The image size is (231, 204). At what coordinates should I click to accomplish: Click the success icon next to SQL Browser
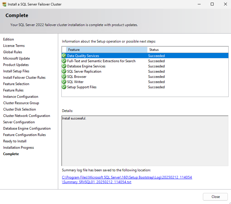[64, 77]
